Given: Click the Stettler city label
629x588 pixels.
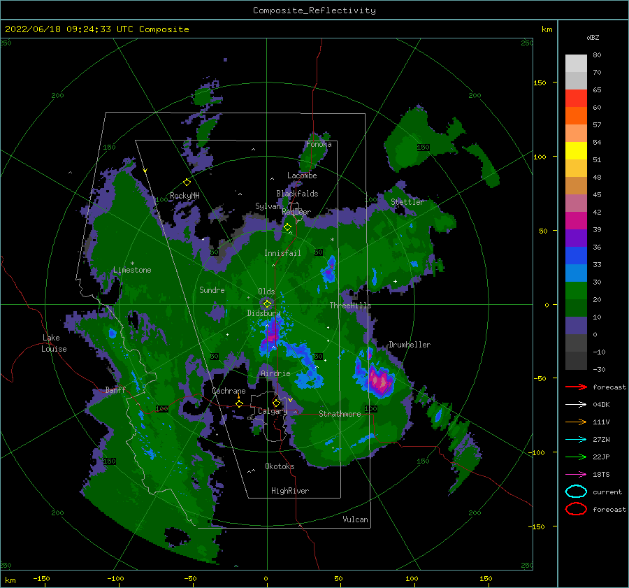Looking at the screenshot, I should click(x=407, y=202).
